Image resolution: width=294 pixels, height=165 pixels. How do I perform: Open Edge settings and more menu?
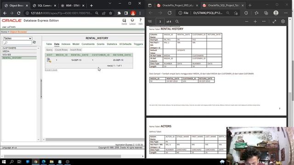[286, 13]
